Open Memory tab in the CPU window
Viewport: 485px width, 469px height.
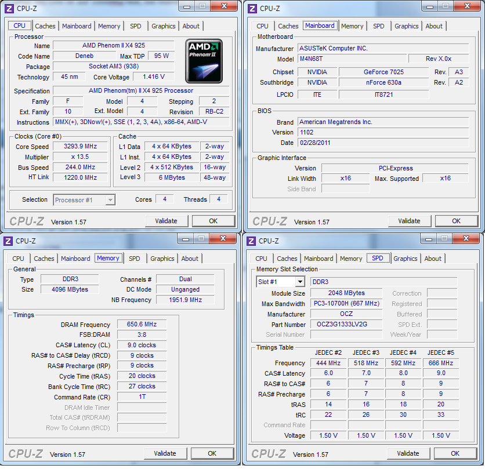coord(109,26)
